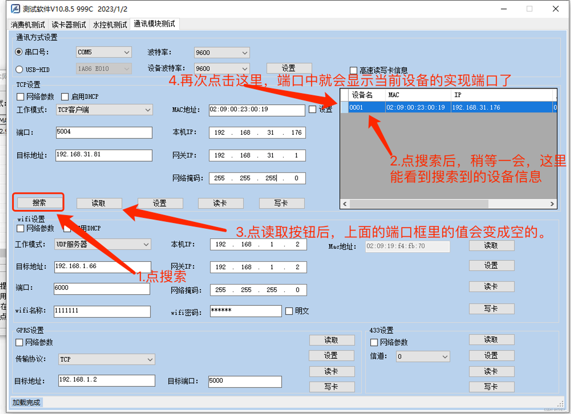Select the 串口号 radio button
This screenshot has height=414, width=571.
tap(19, 52)
